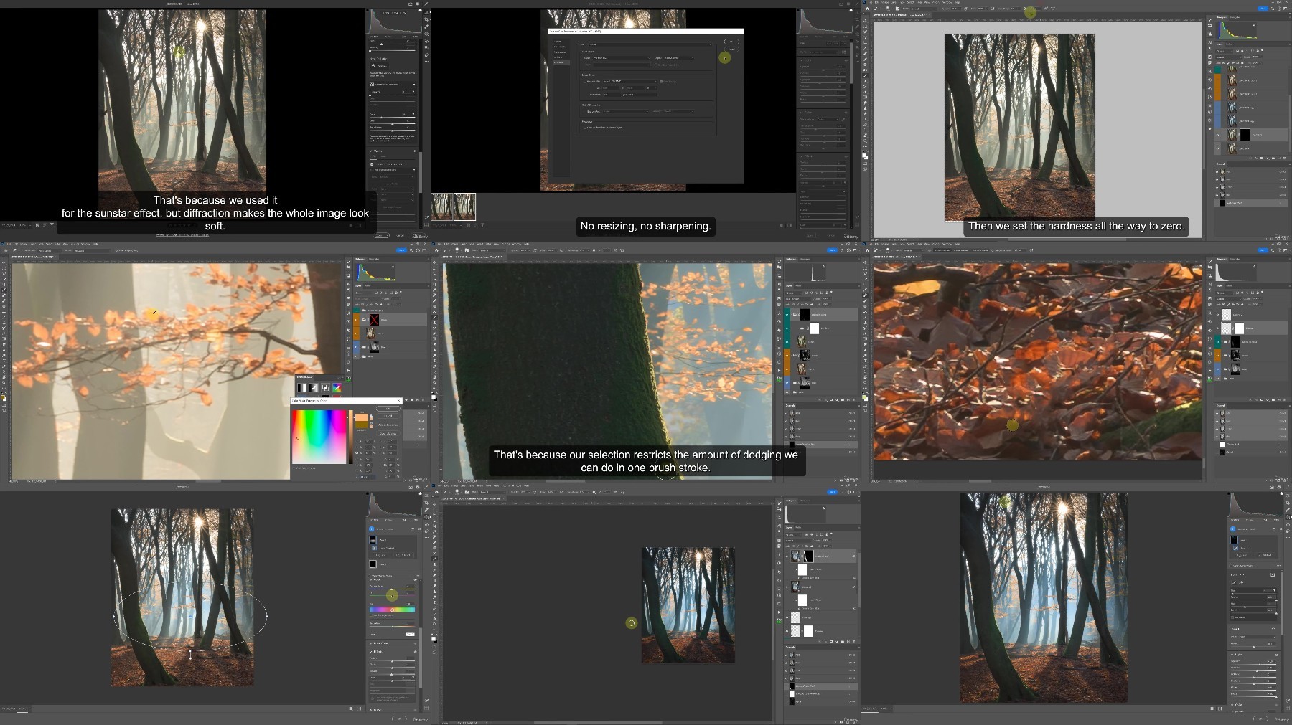1292x725 pixels.
Task: Click the Move tool in the dodging-caption frame toolbar
Action: coord(434,262)
